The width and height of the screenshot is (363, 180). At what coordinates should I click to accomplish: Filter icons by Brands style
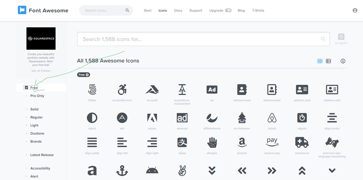click(x=36, y=141)
